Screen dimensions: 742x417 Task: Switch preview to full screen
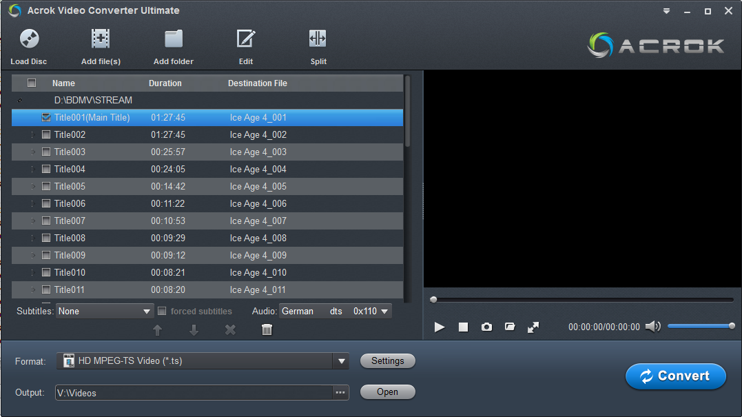(x=533, y=327)
